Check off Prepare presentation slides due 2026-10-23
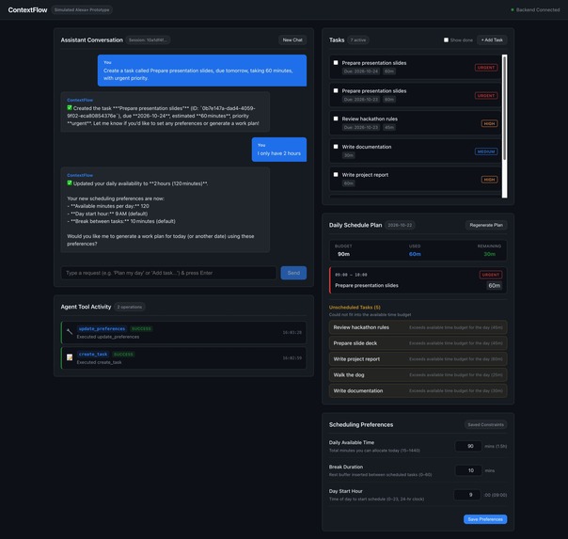Screen dimensions: 568x539 click(336, 90)
